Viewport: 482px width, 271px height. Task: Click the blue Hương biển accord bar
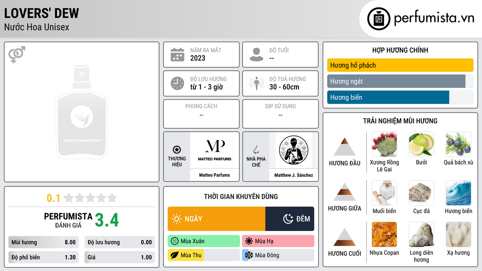(400, 97)
